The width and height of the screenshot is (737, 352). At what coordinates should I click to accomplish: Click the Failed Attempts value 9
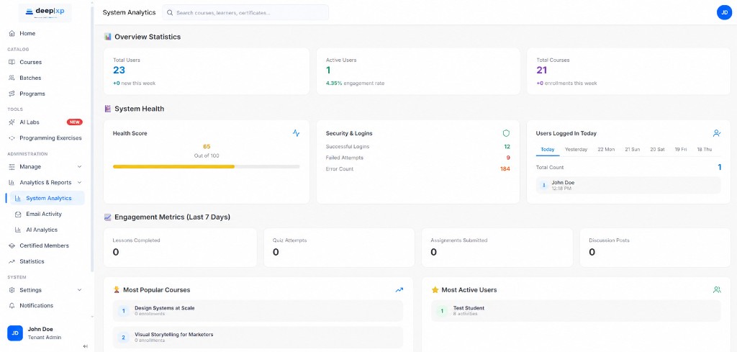pos(508,158)
